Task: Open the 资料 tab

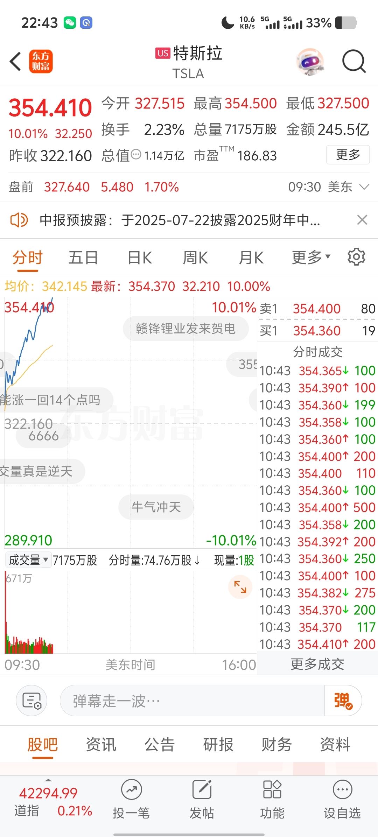Action: click(335, 745)
